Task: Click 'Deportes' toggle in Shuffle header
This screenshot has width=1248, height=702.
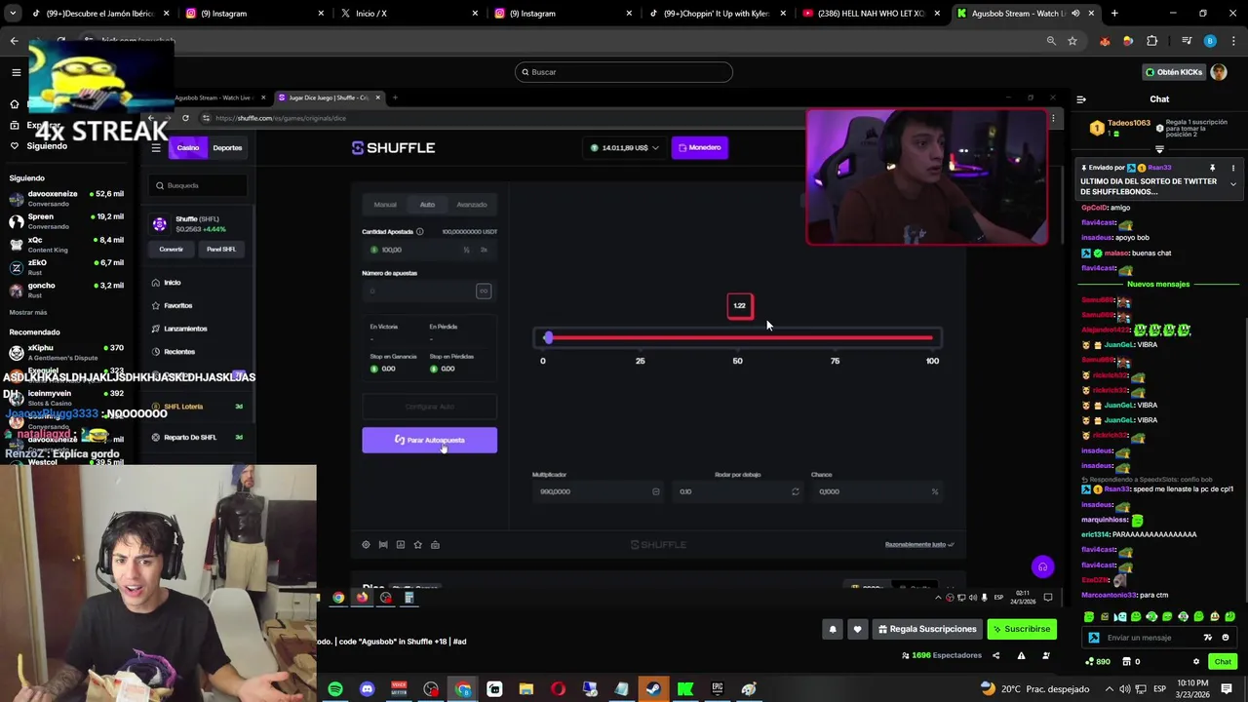Action: [227, 148]
